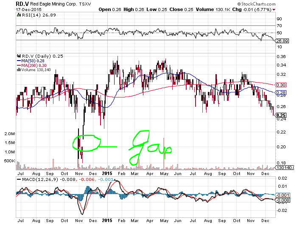Click the Open 0.26 value in header
The image size is (308, 225).
[x=110, y=9]
